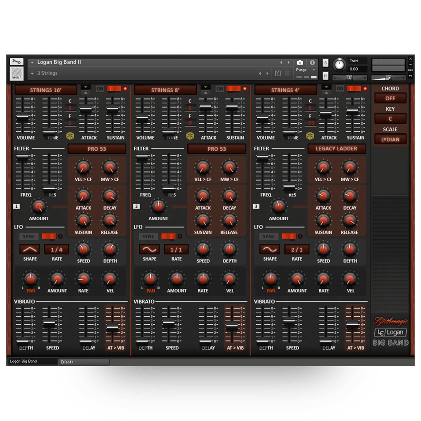Open LEGACY LADDER filter type menu
Image resolution: width=421 pixels, height=421 pixels.
point(336,149)
